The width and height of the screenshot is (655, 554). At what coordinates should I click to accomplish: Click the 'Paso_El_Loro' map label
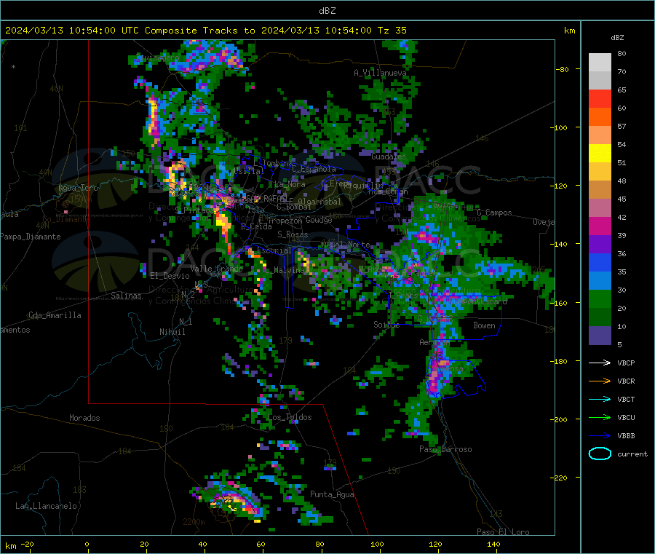coord(503,532)
